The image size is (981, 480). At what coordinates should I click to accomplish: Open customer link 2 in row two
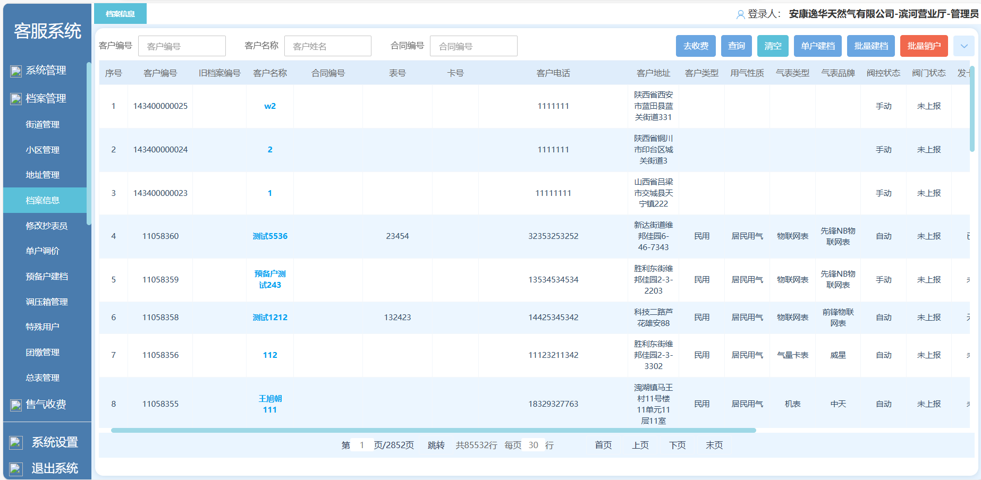270,150
